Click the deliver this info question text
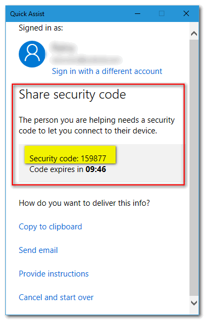This screenshot has width=205, height=321. click(x=84, y=203)
